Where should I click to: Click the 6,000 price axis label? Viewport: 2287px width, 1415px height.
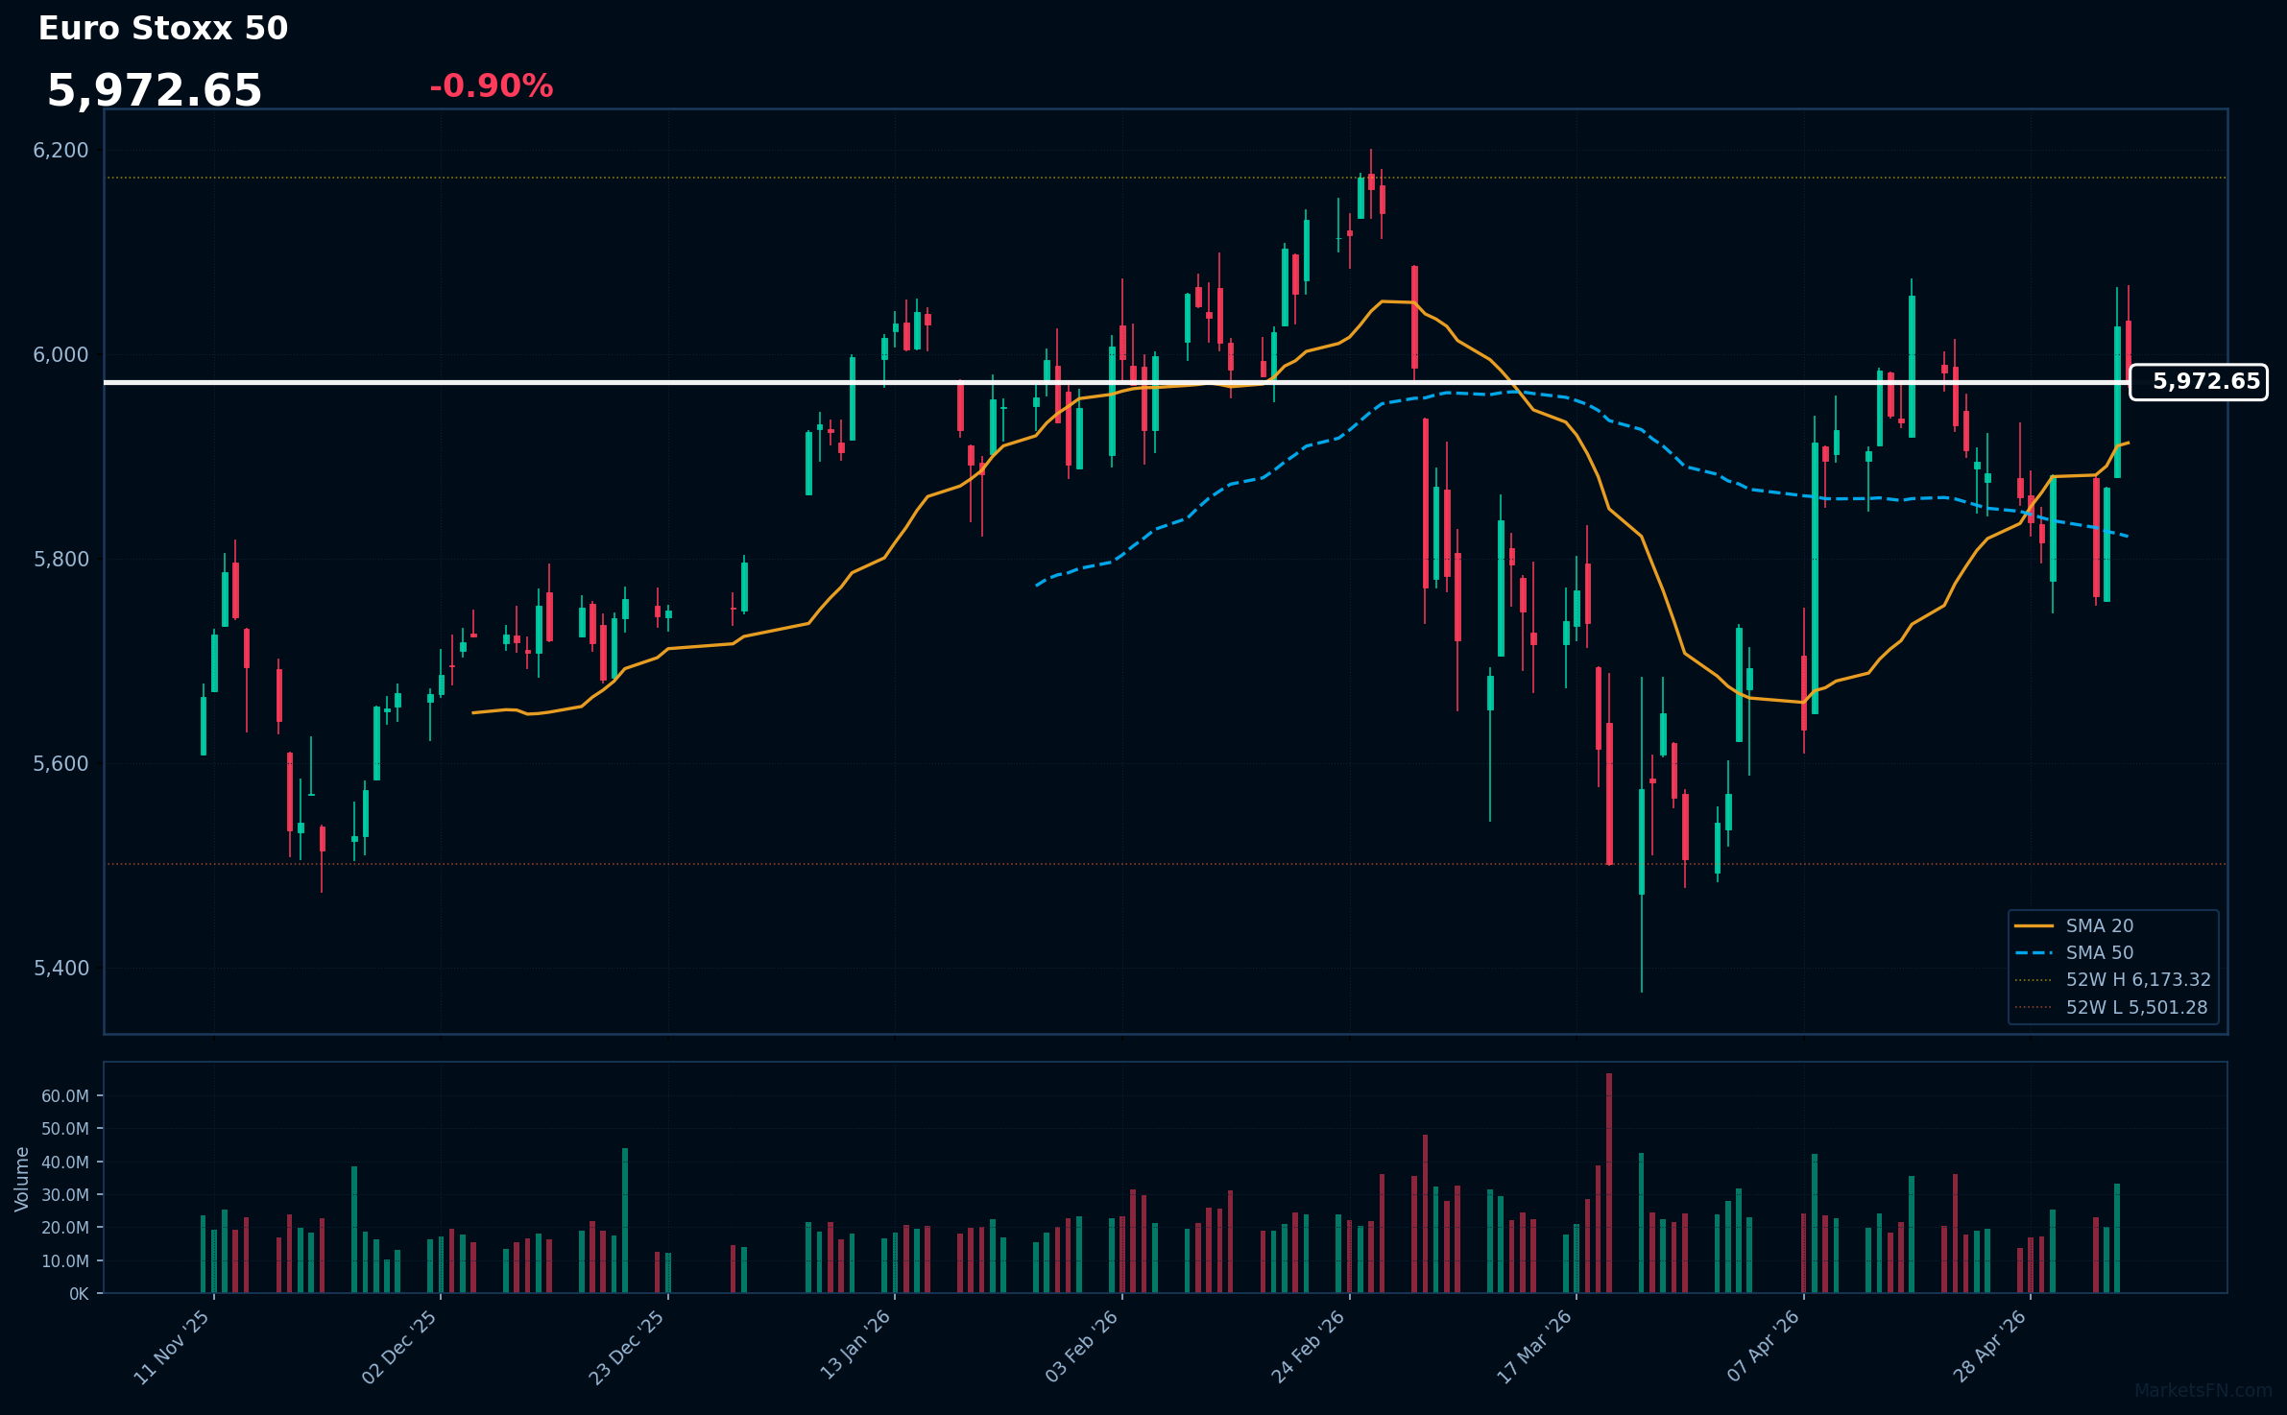(x=60, y=355)
